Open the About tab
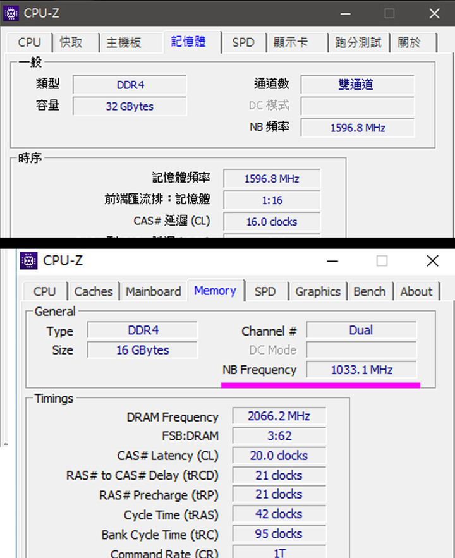The image size is (455, 558). point(416,291)
